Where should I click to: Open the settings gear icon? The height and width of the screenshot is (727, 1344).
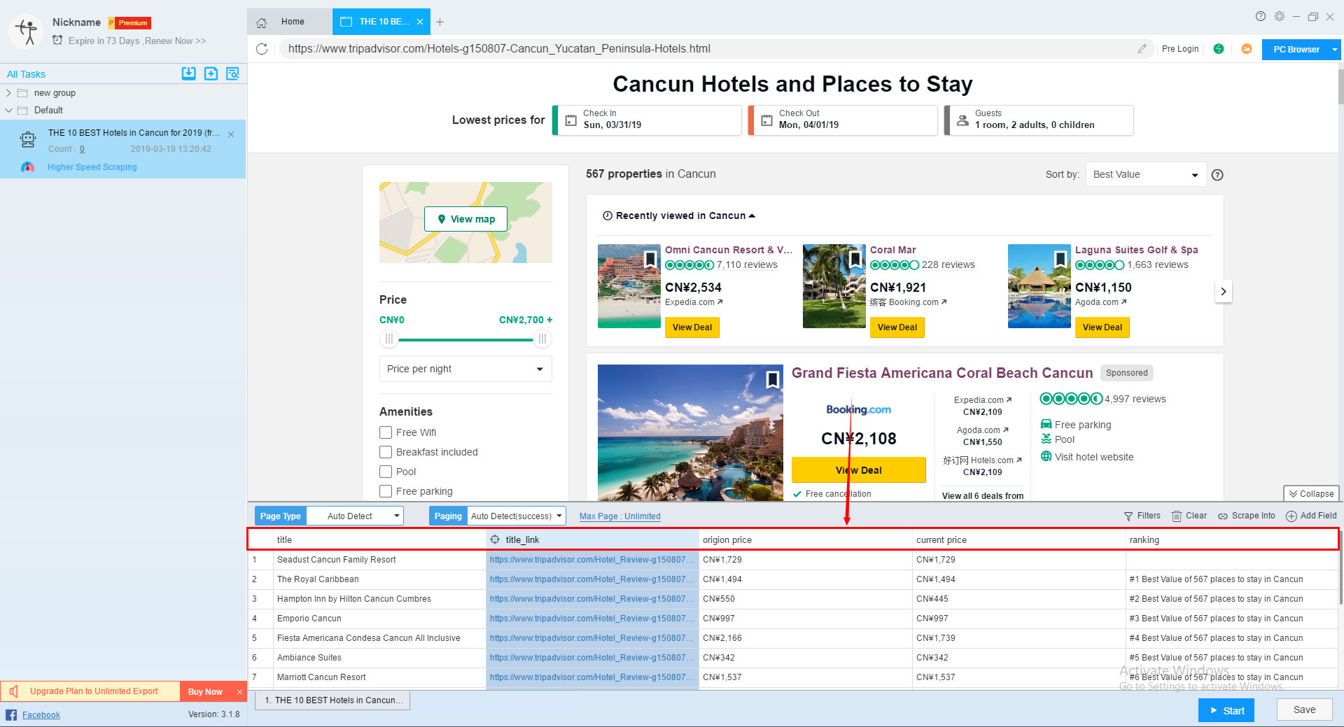pyautogui.click(x=1280, y=16)
